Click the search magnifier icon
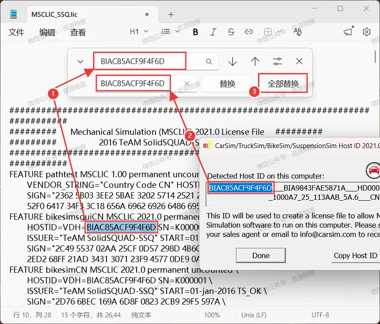The width and height of the screenshot is (380, 324). (209, 61)
